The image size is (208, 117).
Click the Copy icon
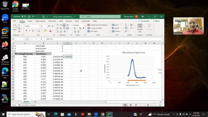coord(19,28)
